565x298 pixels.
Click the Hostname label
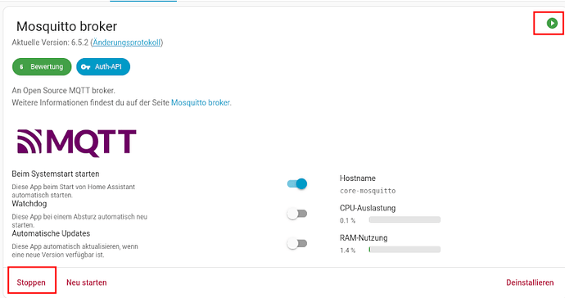point(358,178)
